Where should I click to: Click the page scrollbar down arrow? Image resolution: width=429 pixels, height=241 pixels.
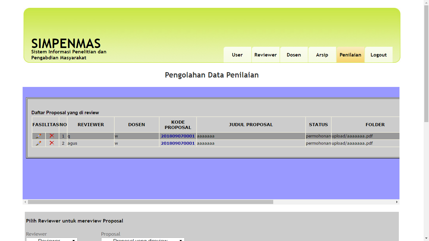click(426, 238)
